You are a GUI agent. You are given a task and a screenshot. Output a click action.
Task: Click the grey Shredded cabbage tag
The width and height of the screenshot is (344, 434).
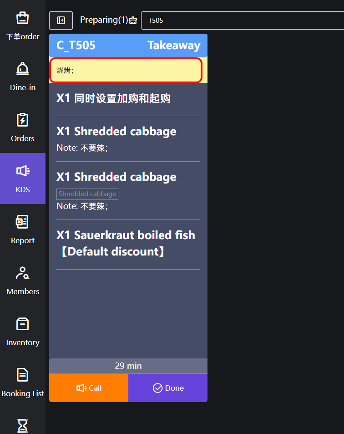(87, 194)
